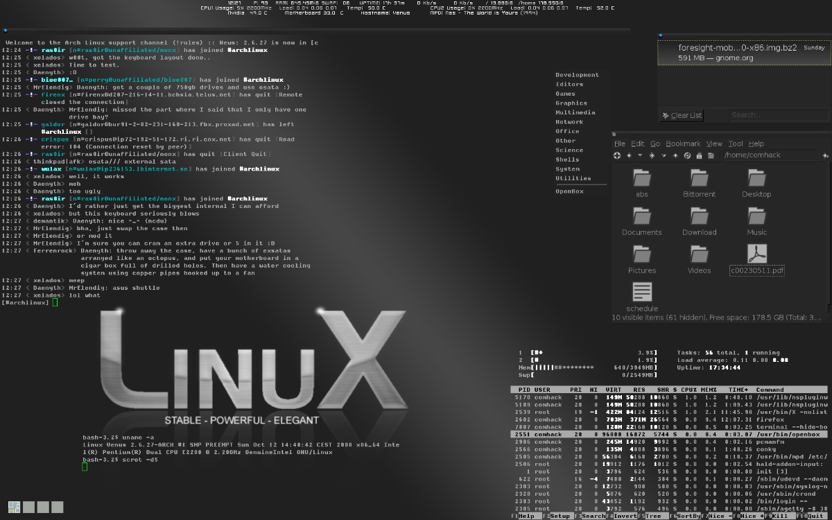Image resolution: width=832 pixels, height=520 pixels.
Task: Select the Videos folder
Action: [699, 260]
